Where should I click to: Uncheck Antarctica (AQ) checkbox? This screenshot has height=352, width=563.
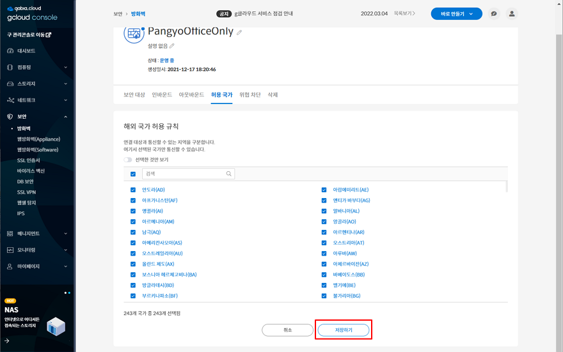133,233
